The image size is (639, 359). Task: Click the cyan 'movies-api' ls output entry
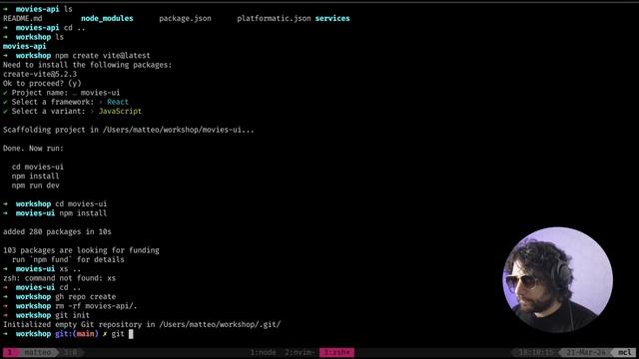24,47
